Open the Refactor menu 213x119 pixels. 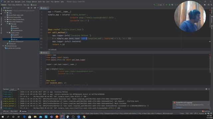[34, 2]
